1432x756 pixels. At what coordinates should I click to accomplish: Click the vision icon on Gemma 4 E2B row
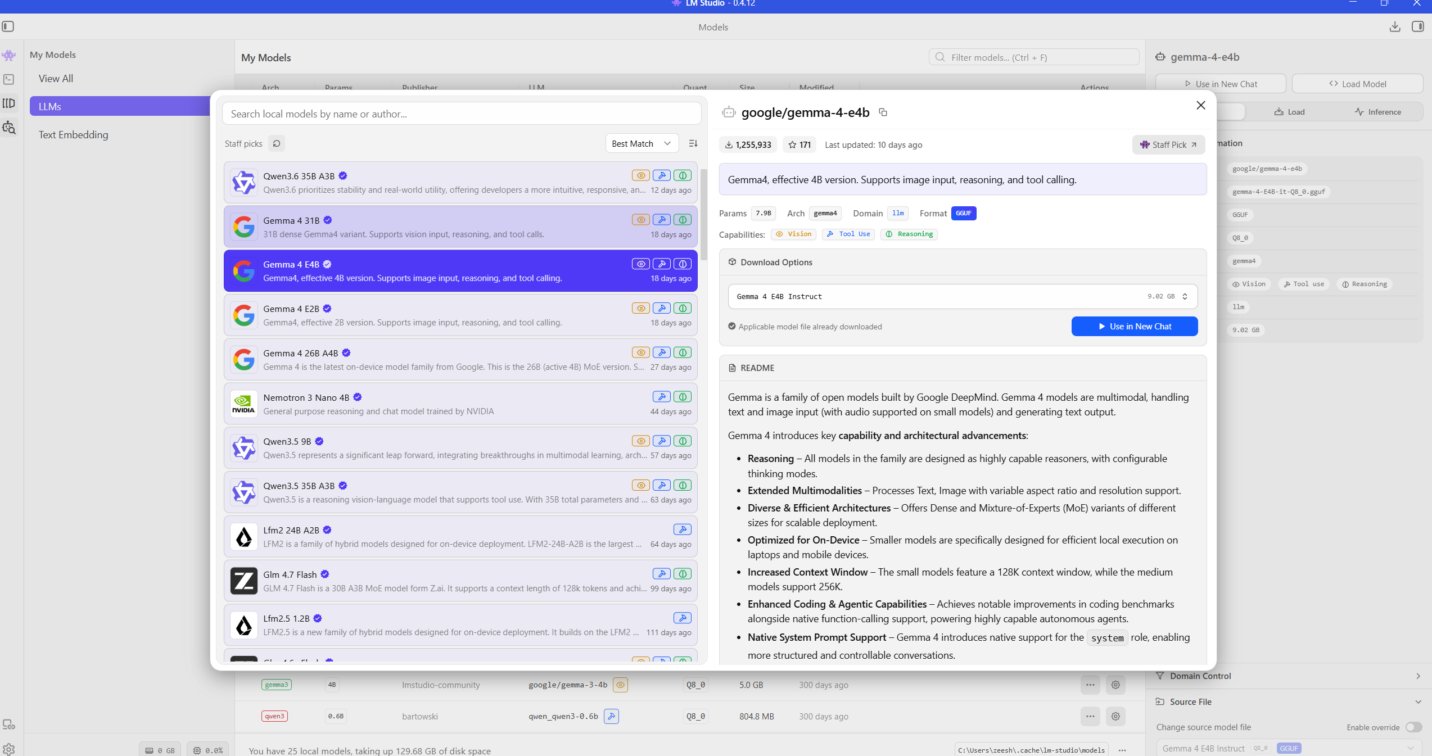640,308
